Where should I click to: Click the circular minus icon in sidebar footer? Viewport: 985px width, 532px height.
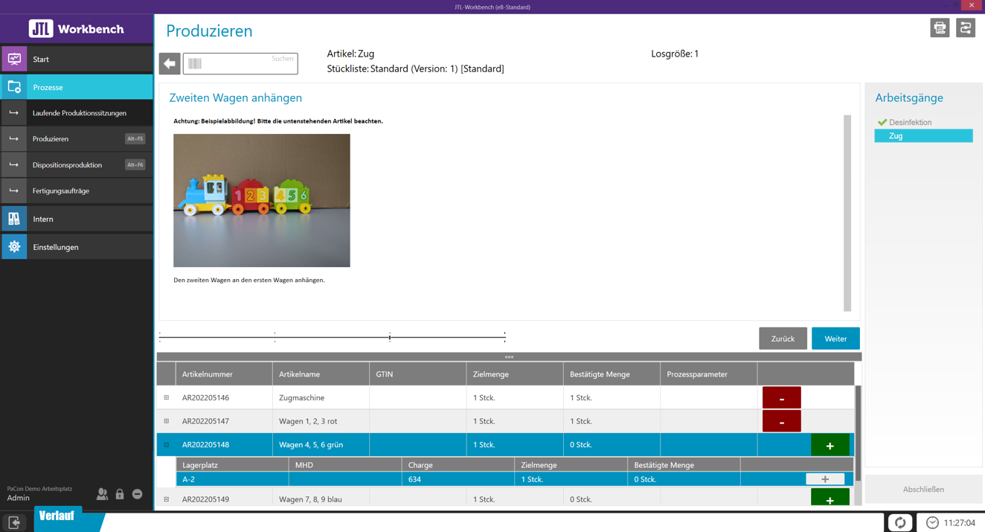[138, 494]
